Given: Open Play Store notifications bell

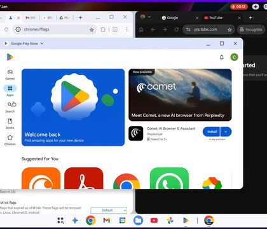Looking at the screenshot, I should point(222,57).
